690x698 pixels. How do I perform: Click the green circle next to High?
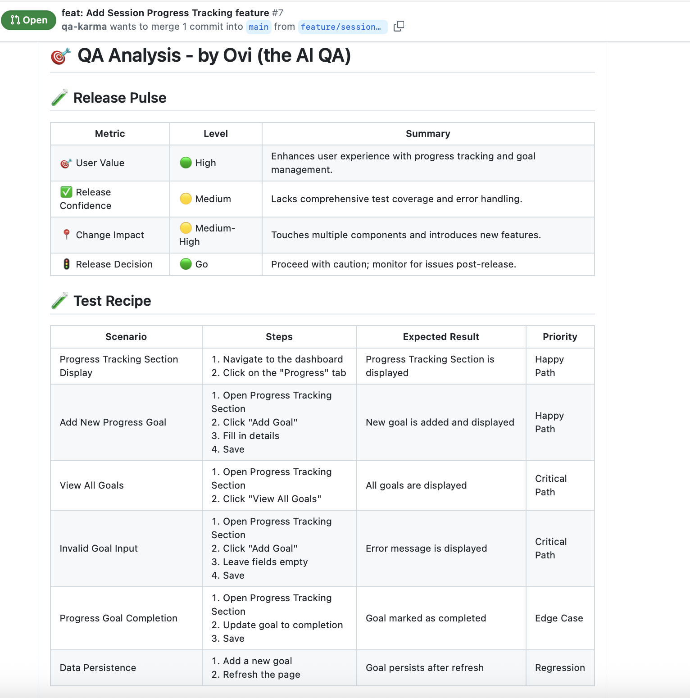186,163
